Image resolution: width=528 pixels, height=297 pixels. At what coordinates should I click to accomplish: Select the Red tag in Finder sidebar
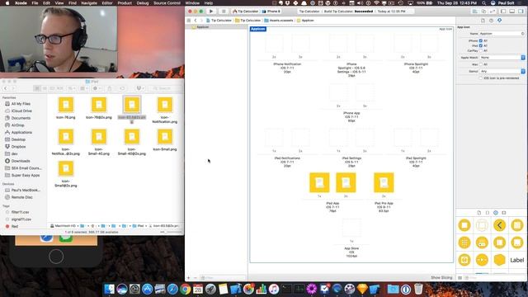(15, 226)
